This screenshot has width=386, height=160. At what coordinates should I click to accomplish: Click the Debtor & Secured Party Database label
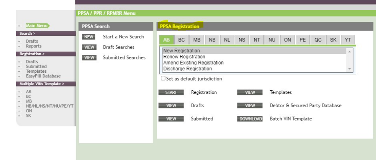coord(306,106)
